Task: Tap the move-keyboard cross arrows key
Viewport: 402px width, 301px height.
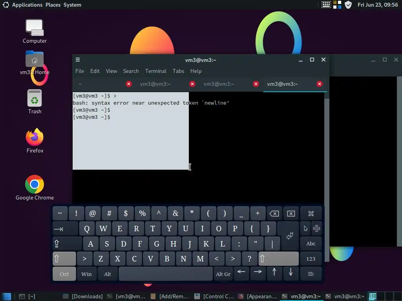Action: click(317, 228)
